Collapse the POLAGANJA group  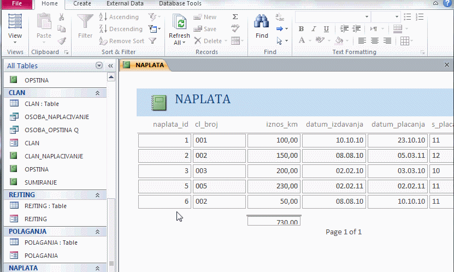[98, 232]
